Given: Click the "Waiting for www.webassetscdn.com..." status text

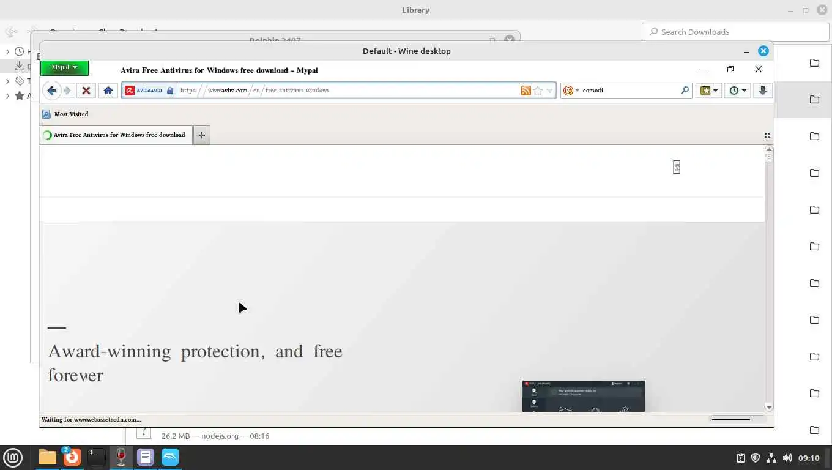Looking at the screenshot, I should (x=91, y=419).
